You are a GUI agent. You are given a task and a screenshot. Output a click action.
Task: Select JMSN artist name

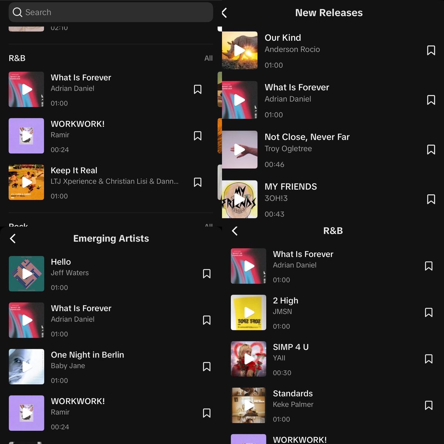click(x=282, y=312)
